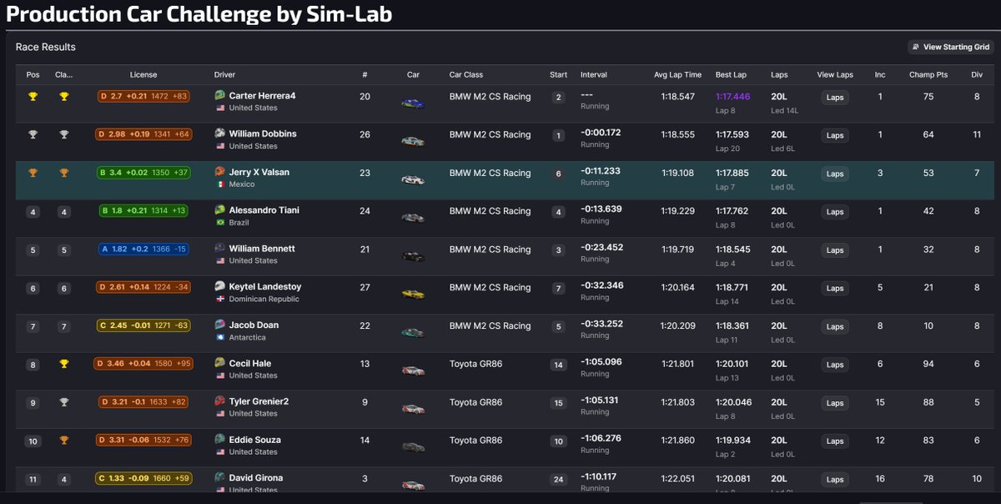Click position 10 badge for Eddie Souza

point(33,441)
